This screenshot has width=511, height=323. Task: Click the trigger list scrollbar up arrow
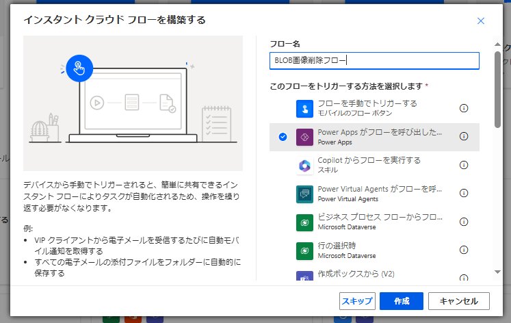497,44
